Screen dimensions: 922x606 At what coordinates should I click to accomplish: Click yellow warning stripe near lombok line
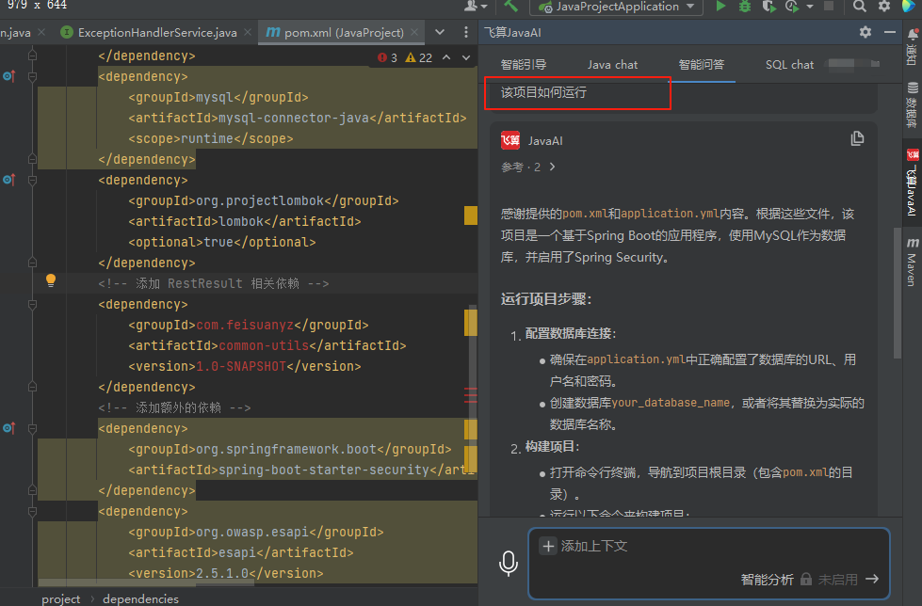point(470,215)
